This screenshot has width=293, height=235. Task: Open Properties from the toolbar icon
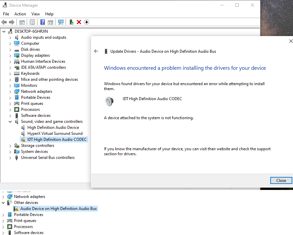[32, 22]
